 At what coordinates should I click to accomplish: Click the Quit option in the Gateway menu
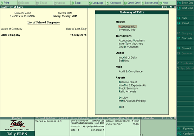[x=121, y=107]
